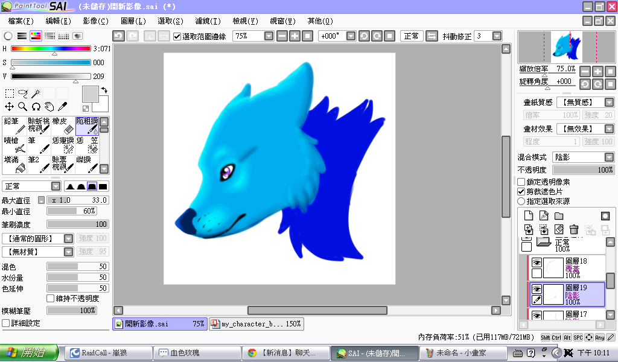The height and width of the screenshot is (362, 618).
Task: Swap foreground and background colors
Action: click(104, 91)
